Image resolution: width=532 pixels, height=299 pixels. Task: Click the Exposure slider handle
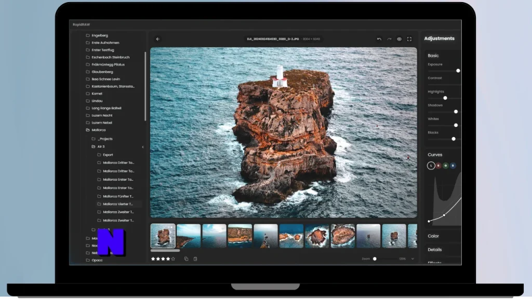[458, 71]
